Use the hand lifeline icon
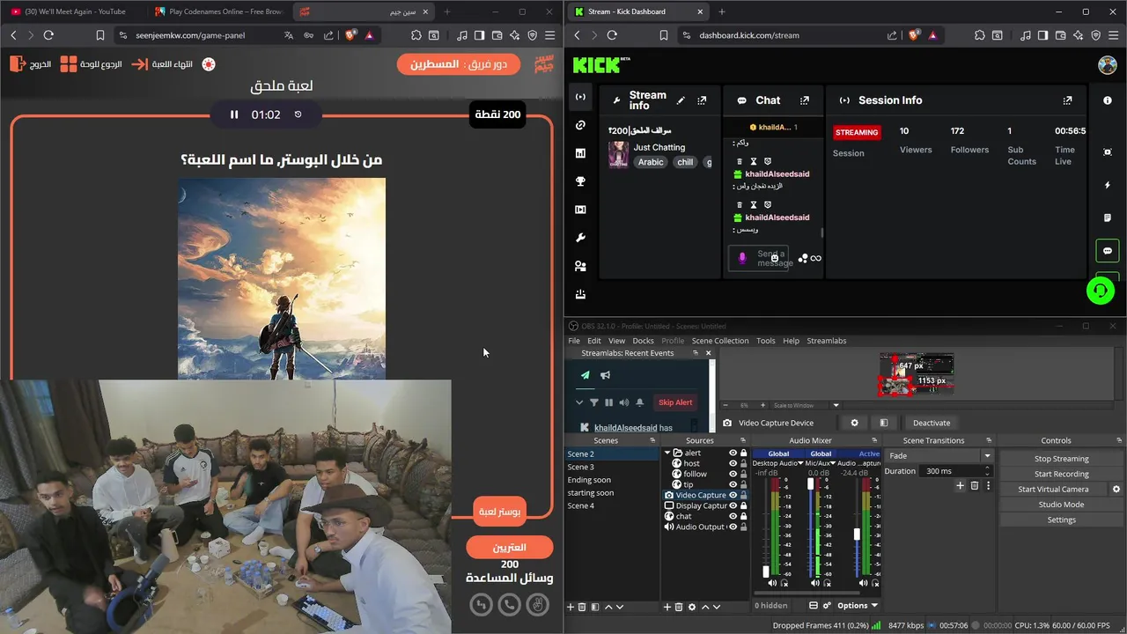Screen dimensions: 1127x634 [537, 604]
